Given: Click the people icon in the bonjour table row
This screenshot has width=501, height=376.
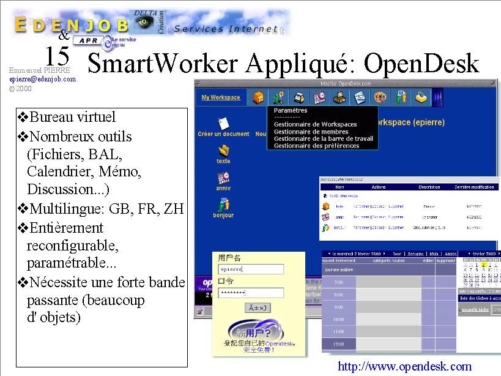Looking at the screenshot, I should [x=325, y=228].
